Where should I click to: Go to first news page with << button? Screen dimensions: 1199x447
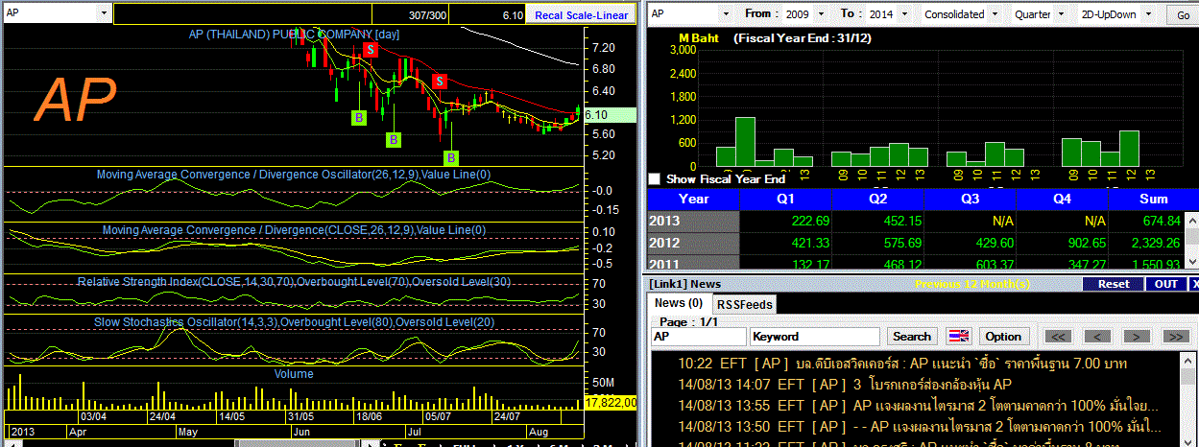[1058, 337]
